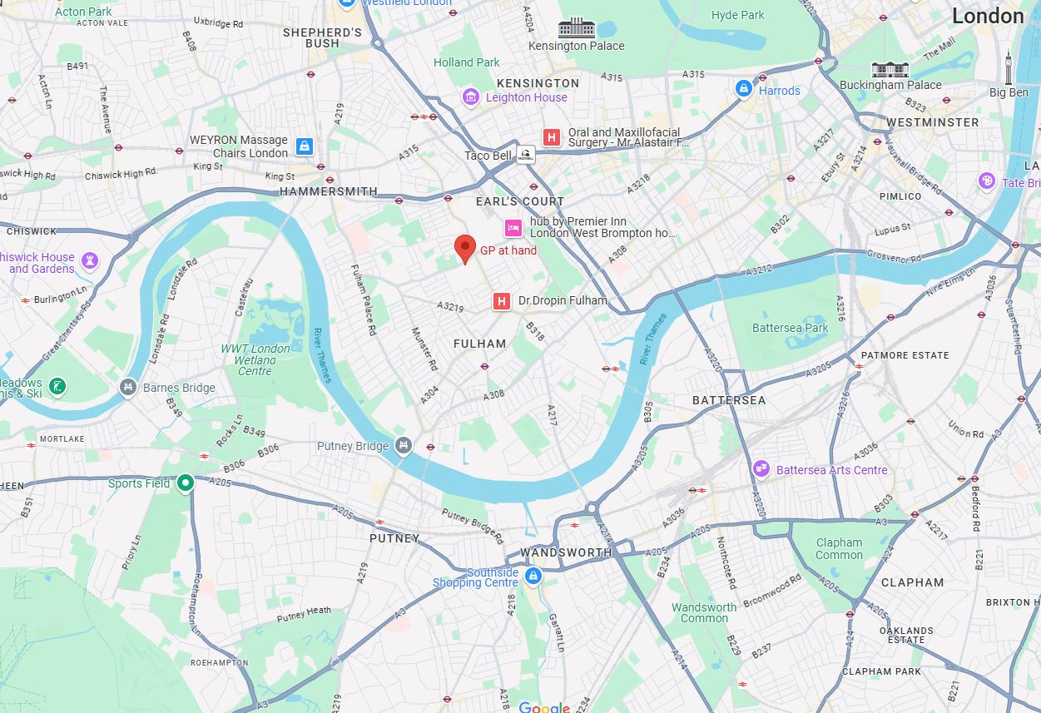Select the Buckingham Palace building icon
The image size is (1041, 713).
[890, 69]
